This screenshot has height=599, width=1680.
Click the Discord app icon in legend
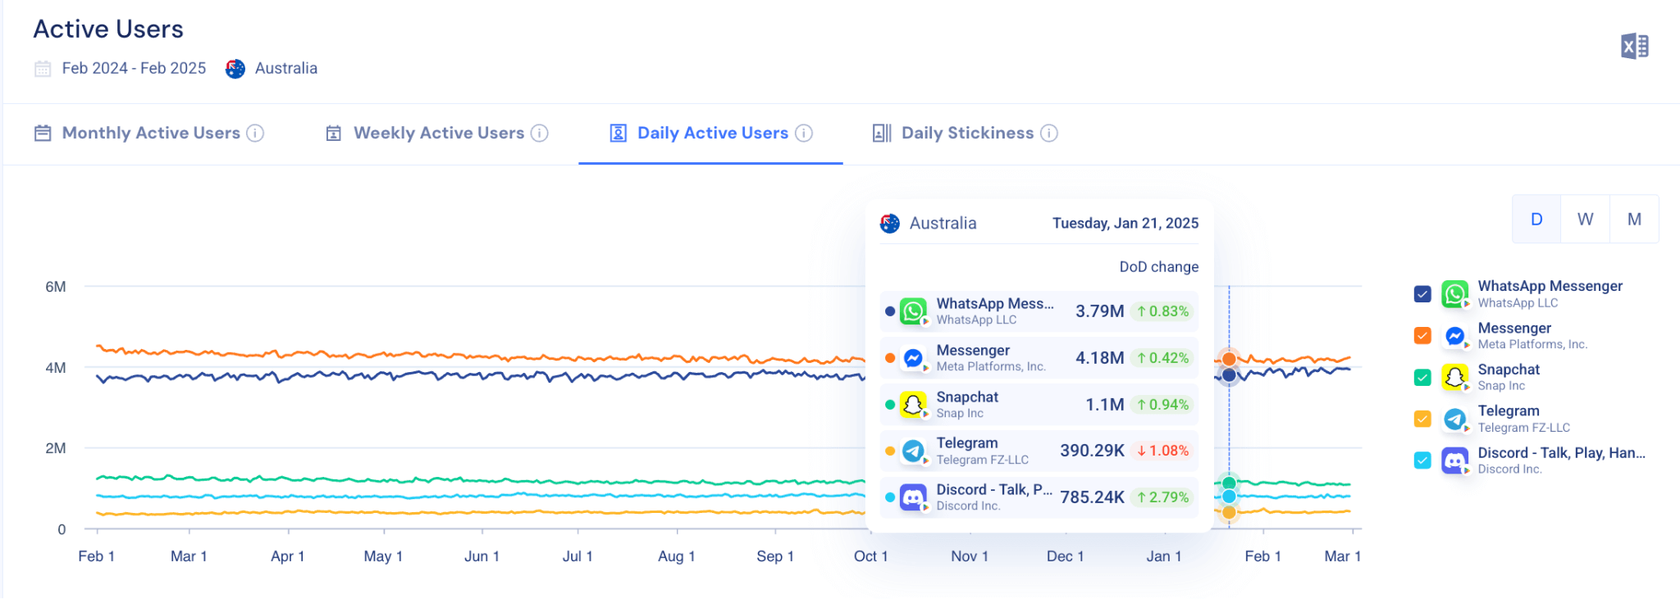coord(1455,461)
